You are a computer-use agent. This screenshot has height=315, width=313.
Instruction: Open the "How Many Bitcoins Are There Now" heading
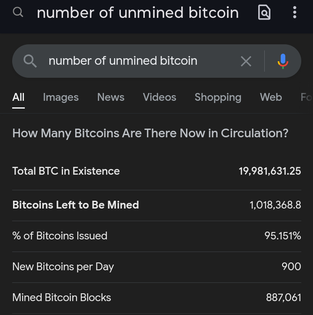point(150,133)
